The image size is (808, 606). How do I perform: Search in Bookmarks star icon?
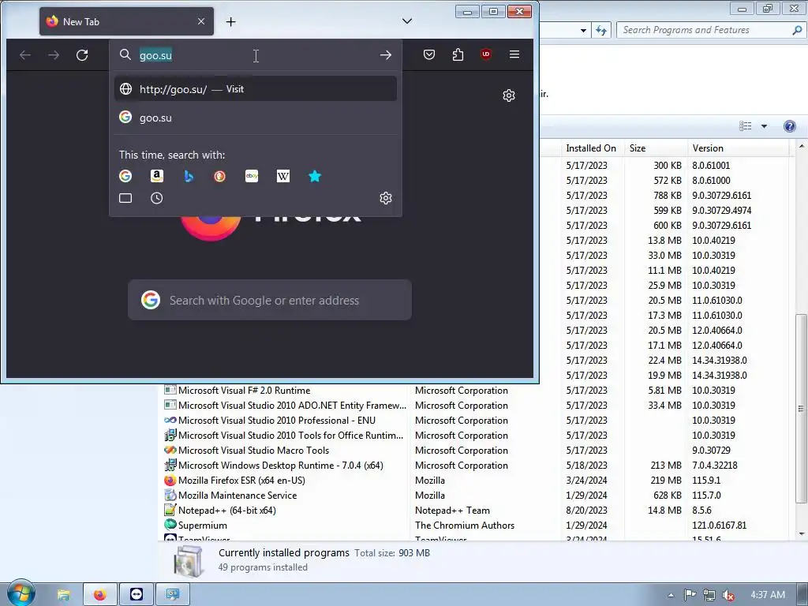pyautogui.click(x=315, y=176)
